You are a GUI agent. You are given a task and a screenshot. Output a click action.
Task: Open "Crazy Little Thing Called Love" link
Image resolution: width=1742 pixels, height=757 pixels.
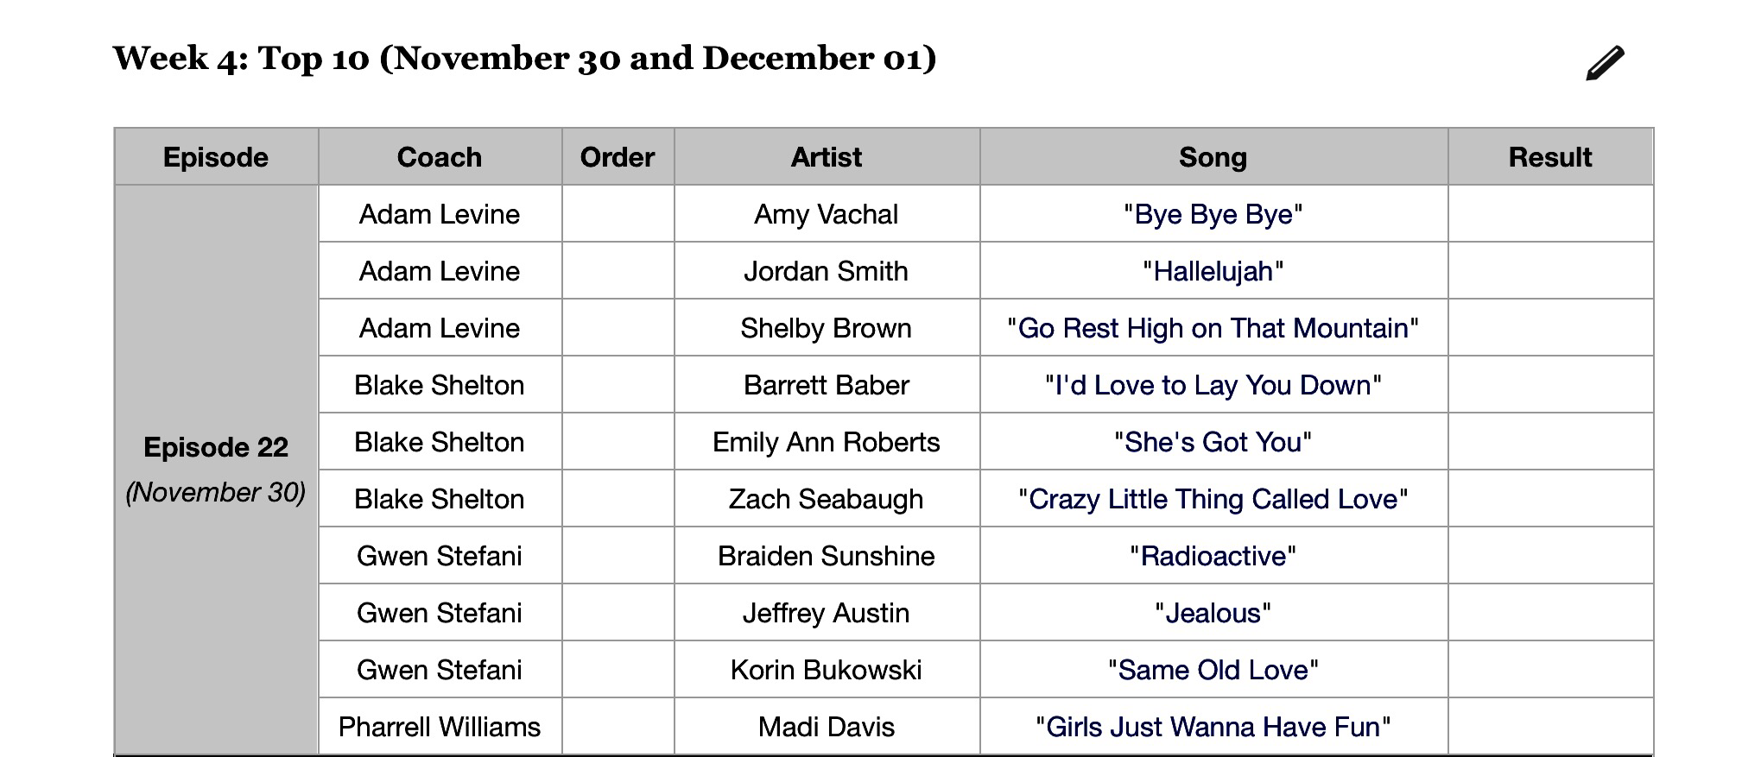pyautogui.click(x=1213, y=499)
